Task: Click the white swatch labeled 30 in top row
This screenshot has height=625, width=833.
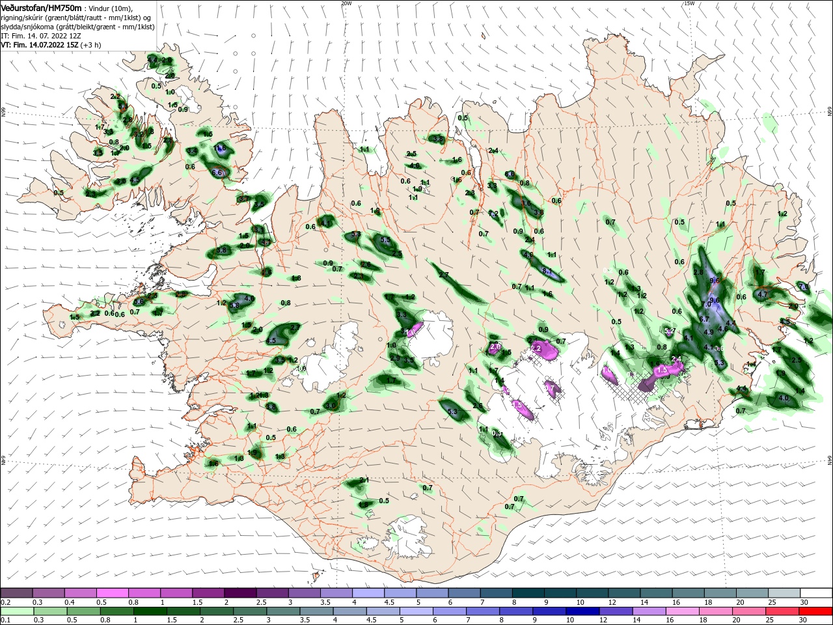Action: [x=815, y=593]
